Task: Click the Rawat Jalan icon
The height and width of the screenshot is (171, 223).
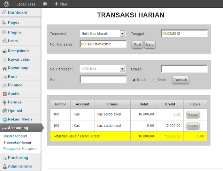Action: (5, 60)
